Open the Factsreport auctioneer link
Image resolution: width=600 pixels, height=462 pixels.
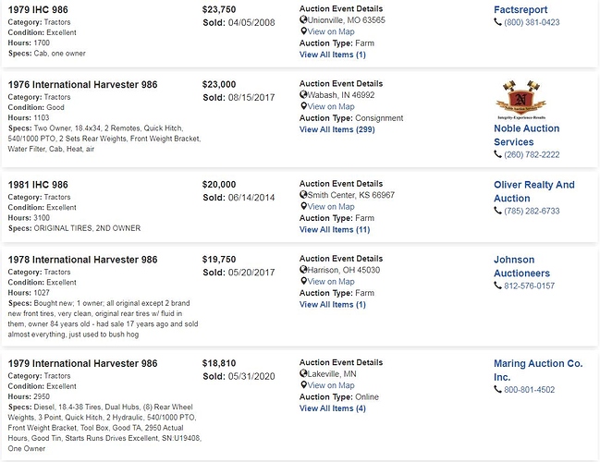click(x=520, y=9)
